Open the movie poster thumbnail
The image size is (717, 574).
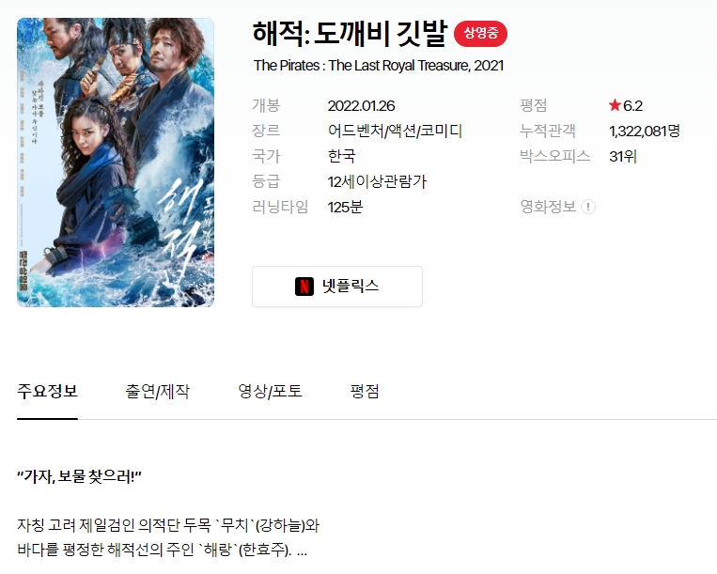(x=116, y=163)
